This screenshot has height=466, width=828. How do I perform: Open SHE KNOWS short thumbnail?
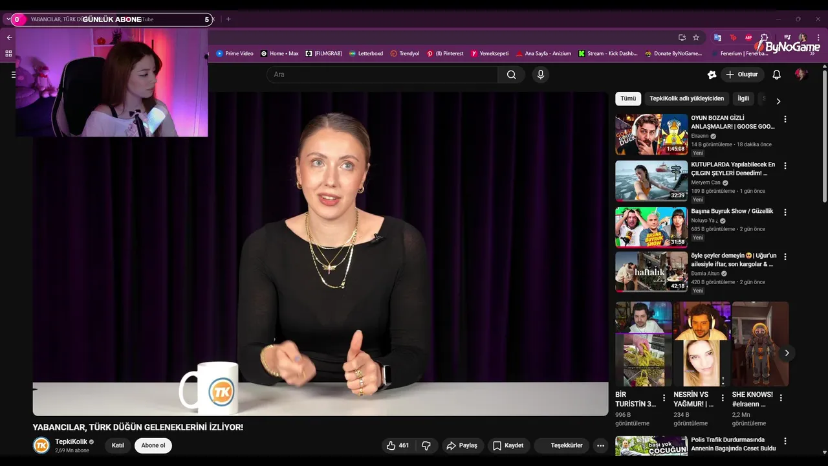[x=760, y=344]
